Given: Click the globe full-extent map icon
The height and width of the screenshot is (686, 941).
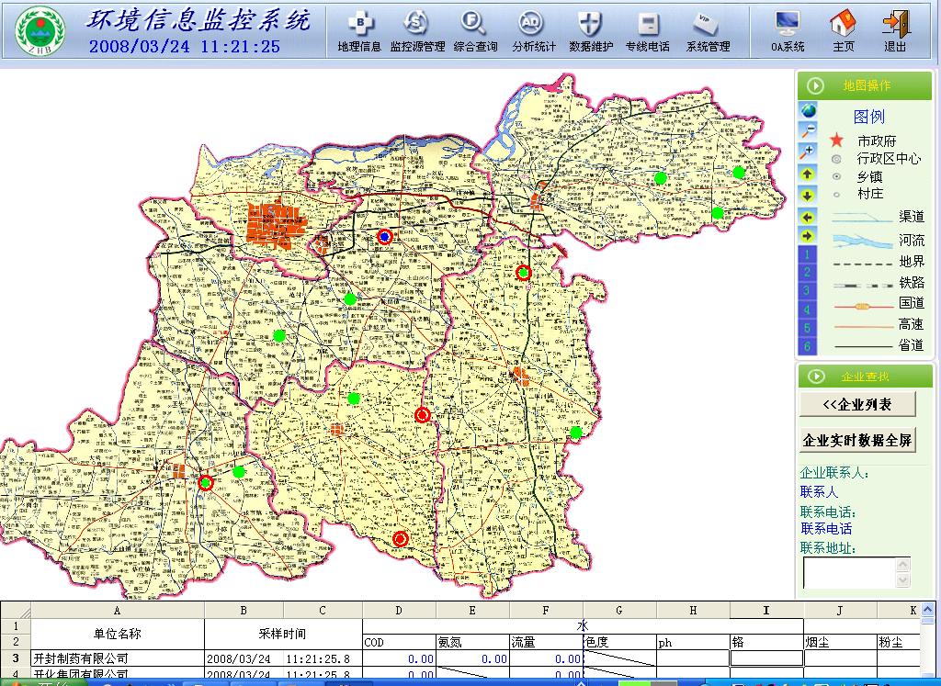Looking at the screenshot, I should tap(808, 110).
